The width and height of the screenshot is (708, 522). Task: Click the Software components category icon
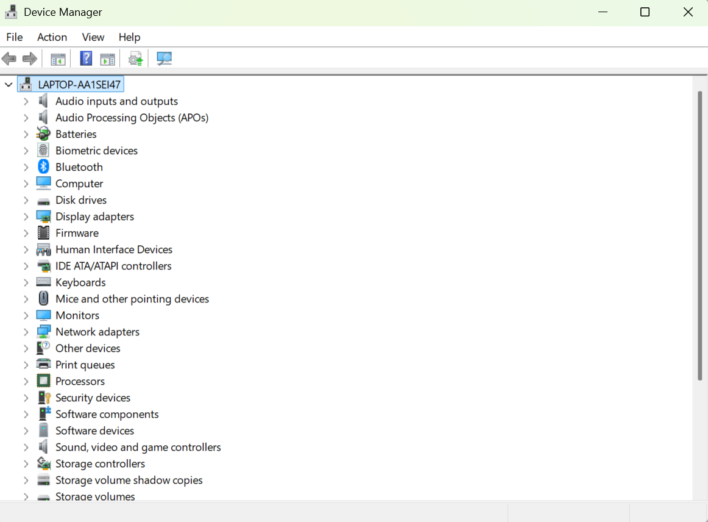[44, 413]
